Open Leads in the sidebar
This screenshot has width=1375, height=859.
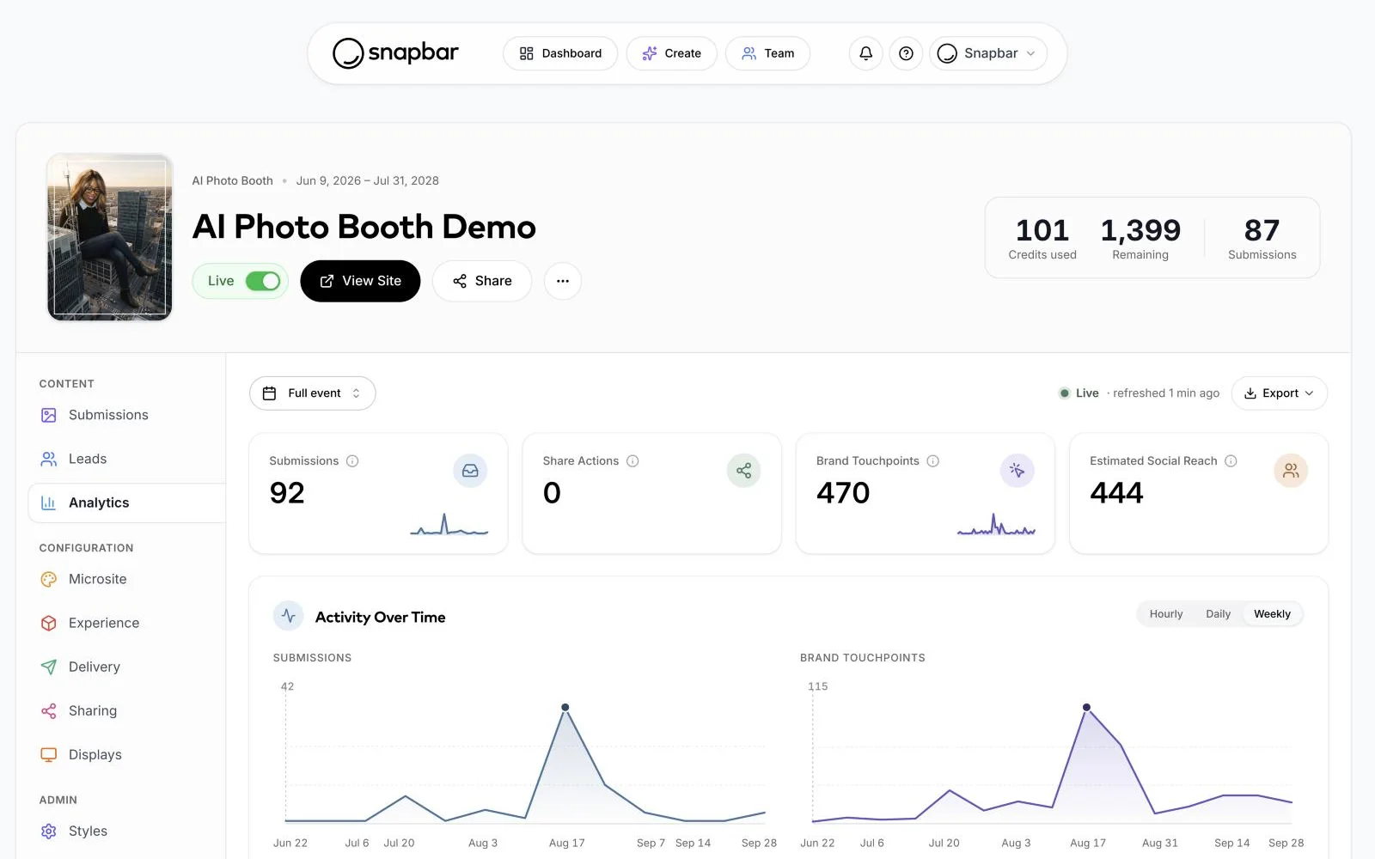127,459
